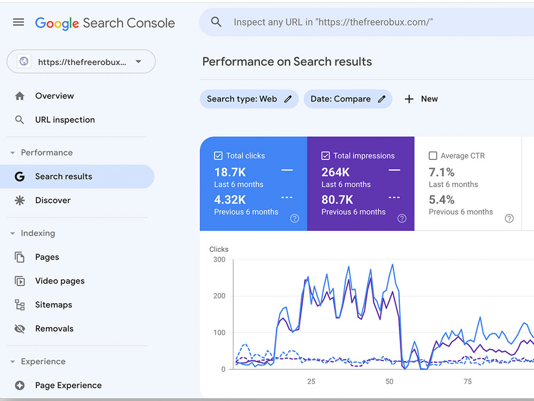
Task: Enable the Average CTR checkbox
Action: click(x=433, y=156)
